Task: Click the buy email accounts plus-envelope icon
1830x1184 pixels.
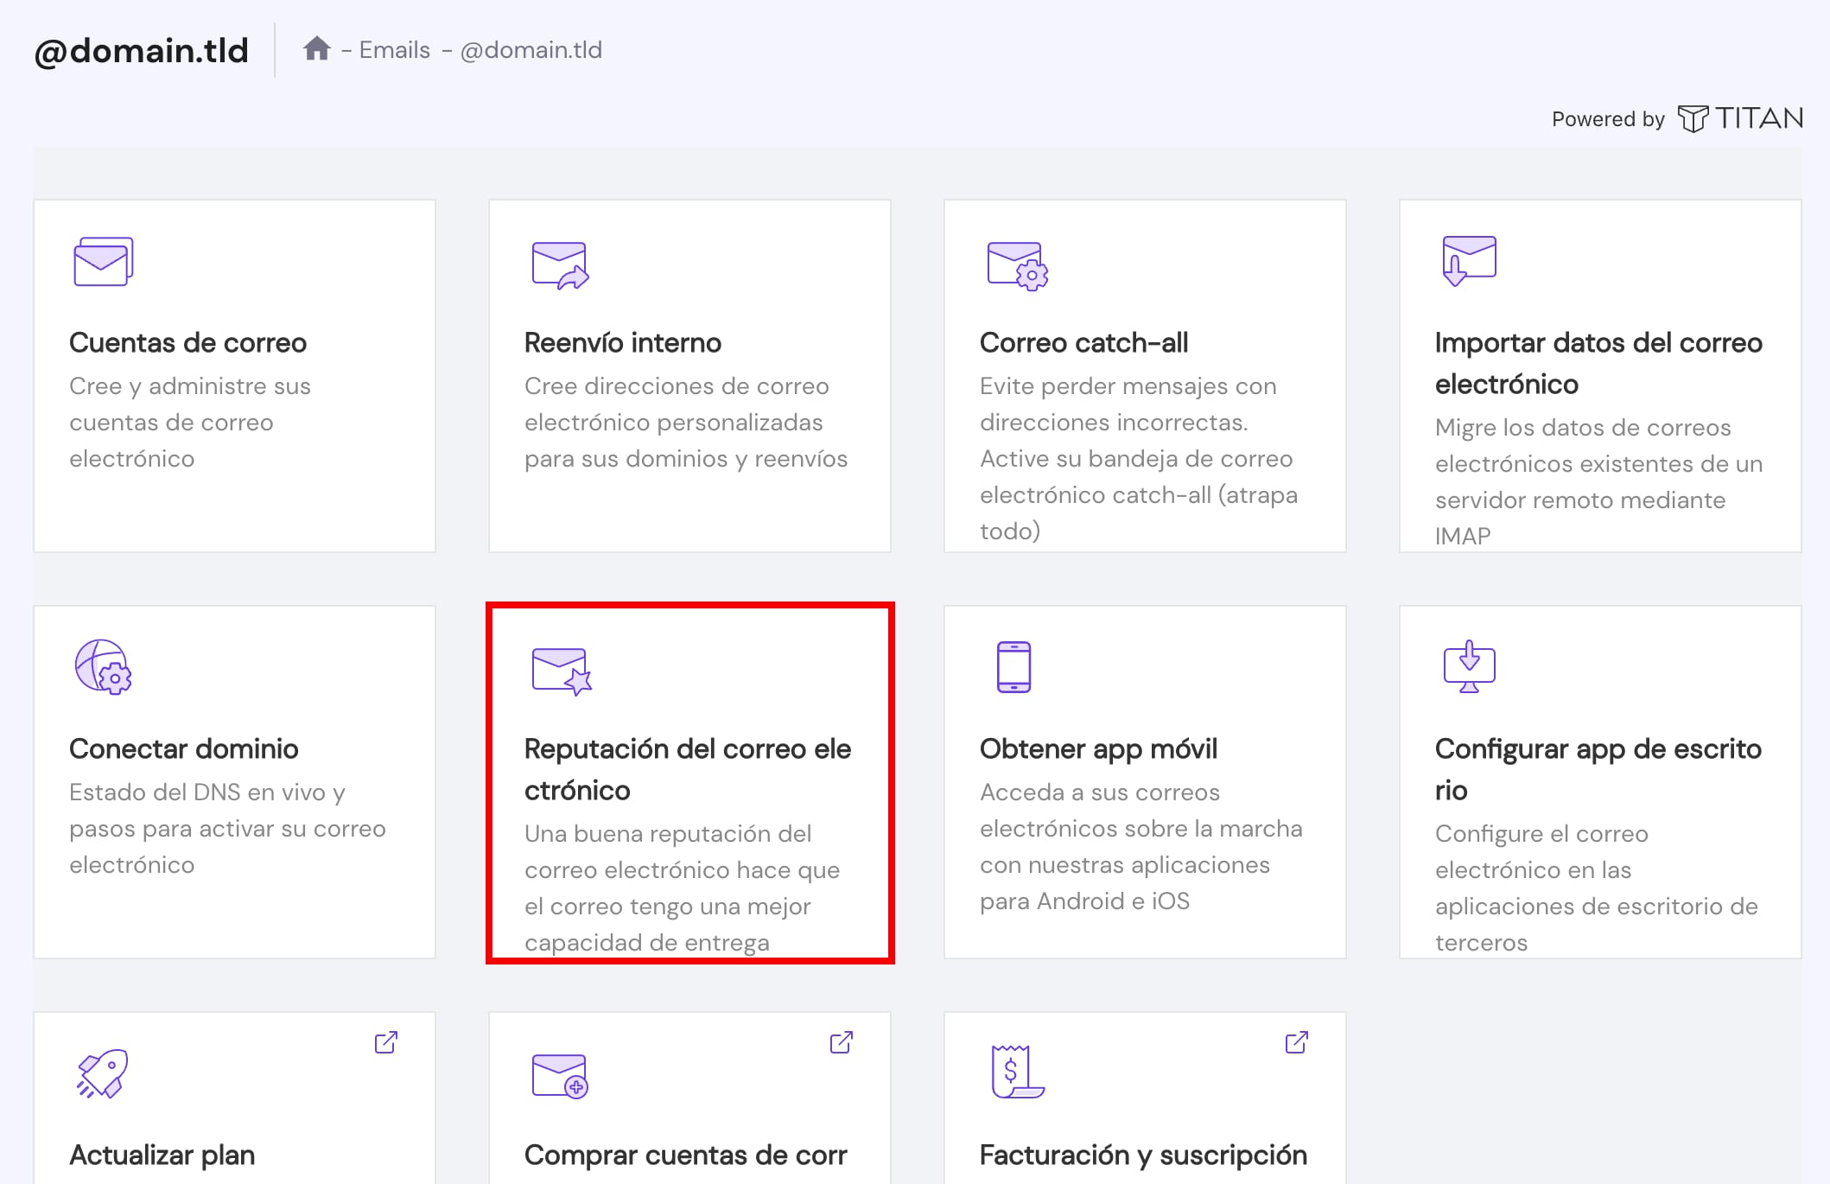Action: tap(560, 1076)
